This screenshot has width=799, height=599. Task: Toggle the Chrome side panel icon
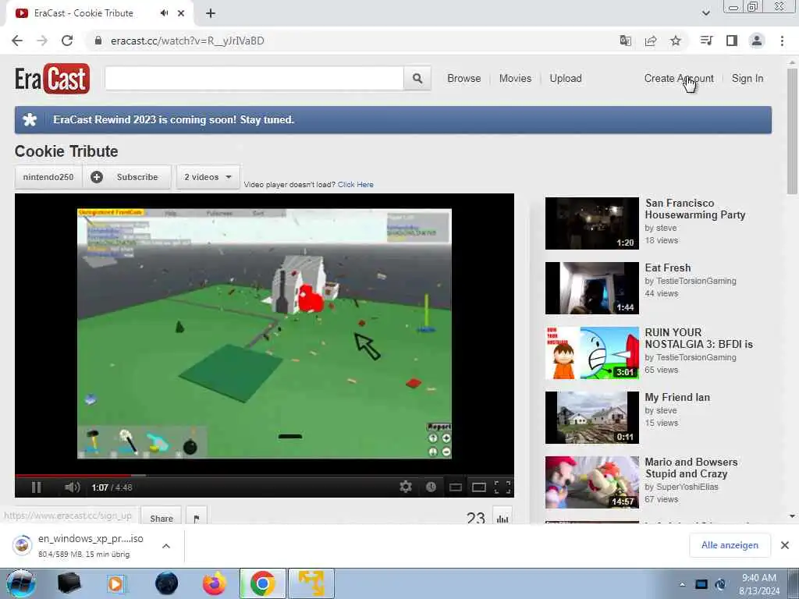click(732, 41)
